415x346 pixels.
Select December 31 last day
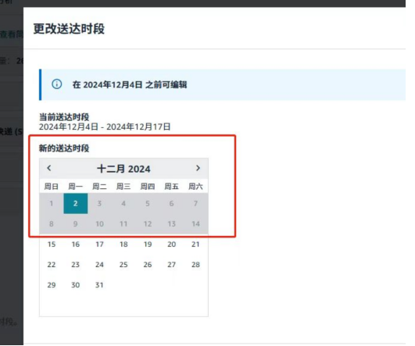(99, 285)
